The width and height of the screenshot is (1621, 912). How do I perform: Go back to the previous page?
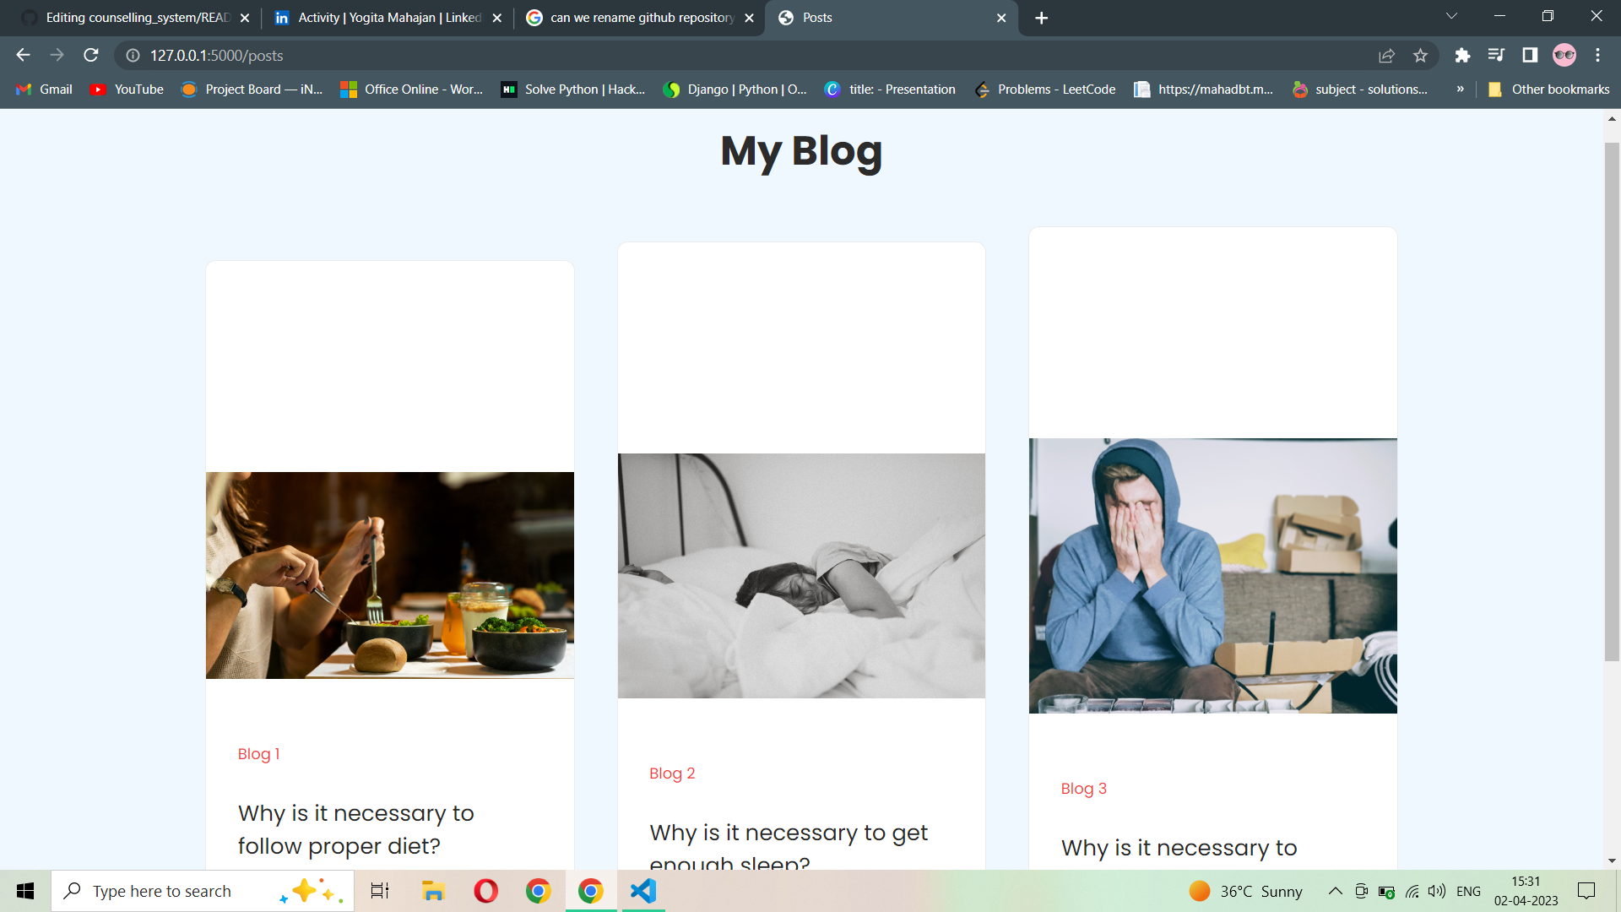pyautogui.click(x=23, y=55)
